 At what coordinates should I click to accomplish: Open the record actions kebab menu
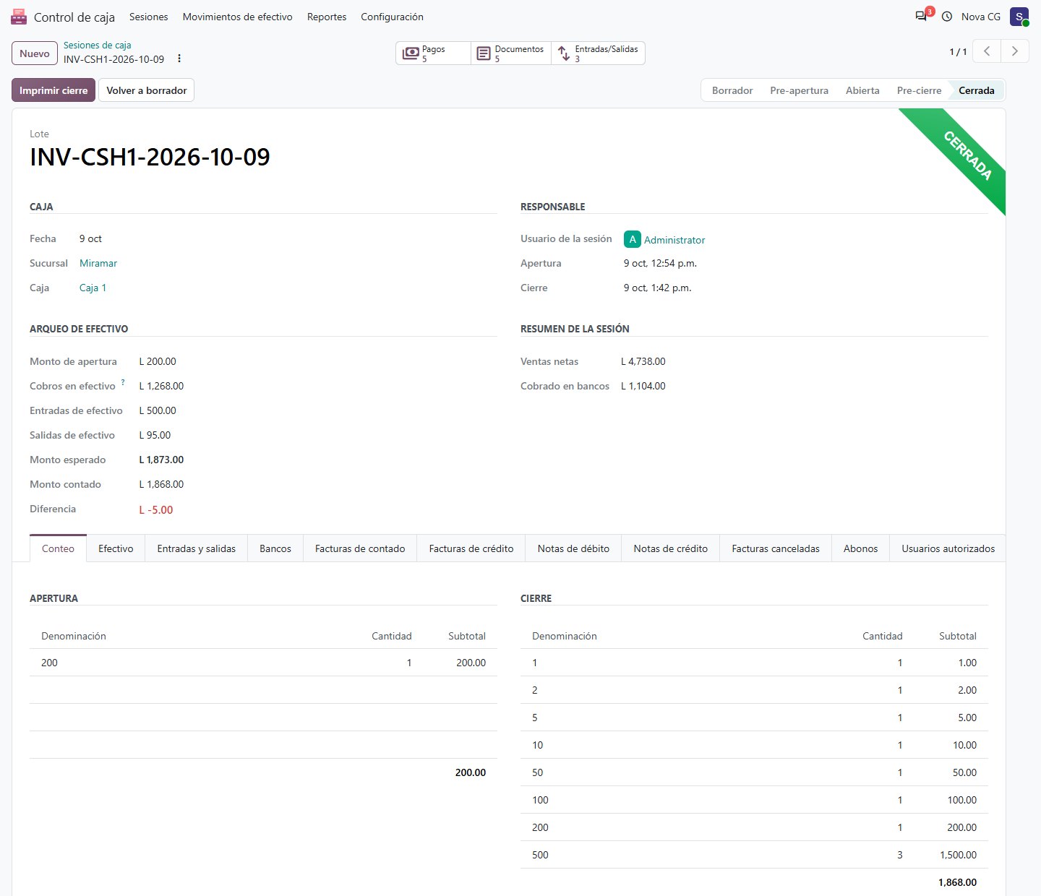point(179,59)
